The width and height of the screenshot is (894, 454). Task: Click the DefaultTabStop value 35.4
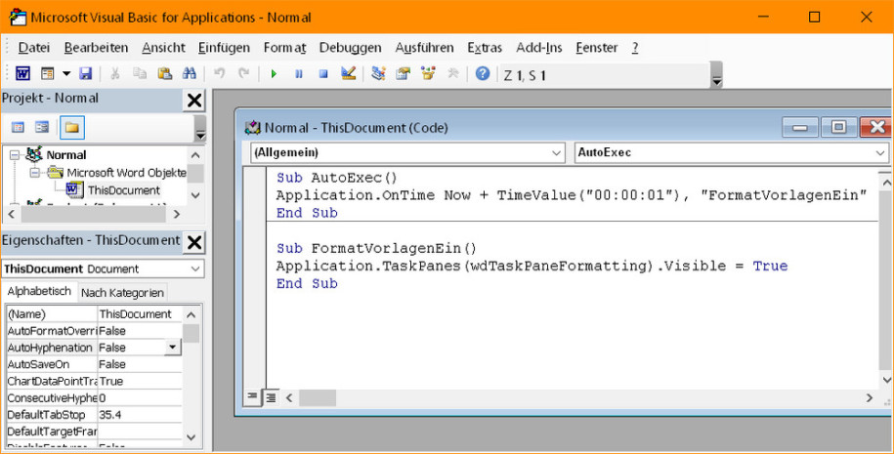tap(110, 415)
